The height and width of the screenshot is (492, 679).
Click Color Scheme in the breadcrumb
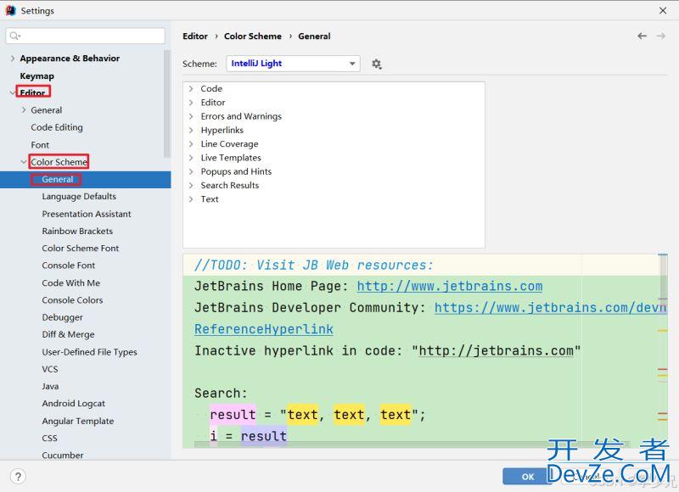[x=253, y=36]
